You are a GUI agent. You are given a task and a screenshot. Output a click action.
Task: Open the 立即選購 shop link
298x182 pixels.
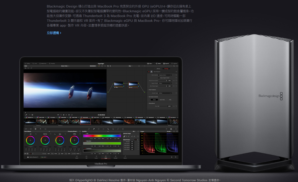(x=54, y=33)
